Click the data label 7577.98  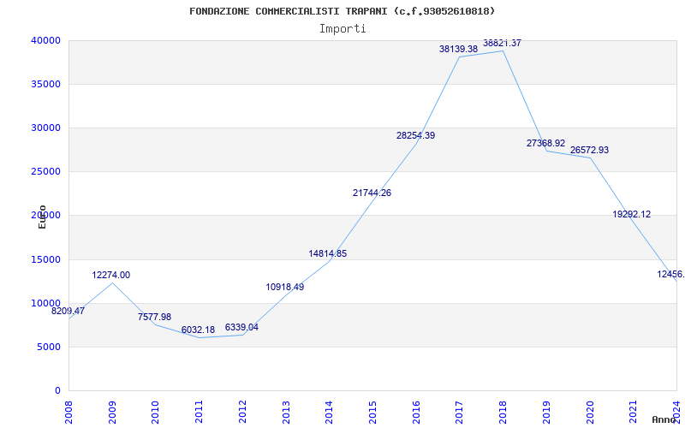coord(155,317)
